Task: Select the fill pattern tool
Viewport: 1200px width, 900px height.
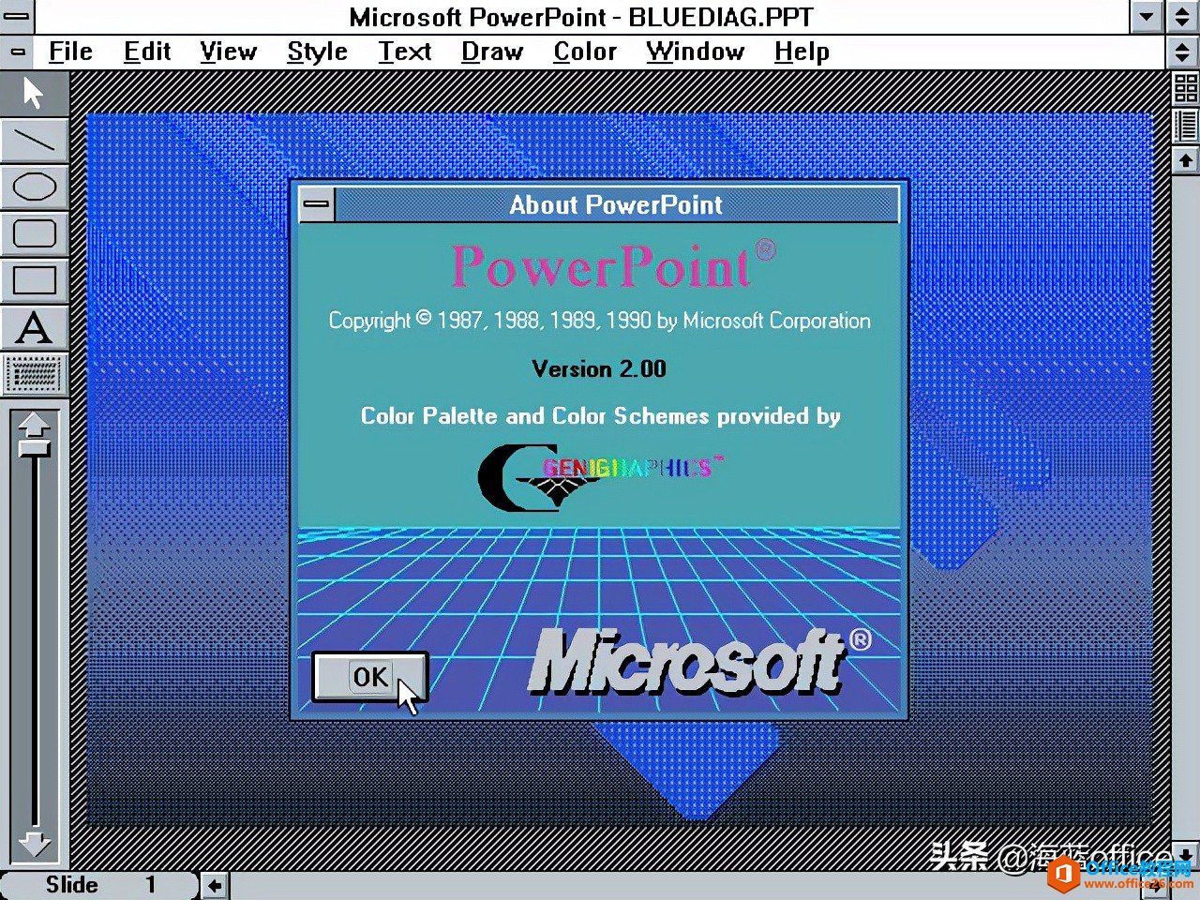Action: pyautogui.click(x=35, y=375)
